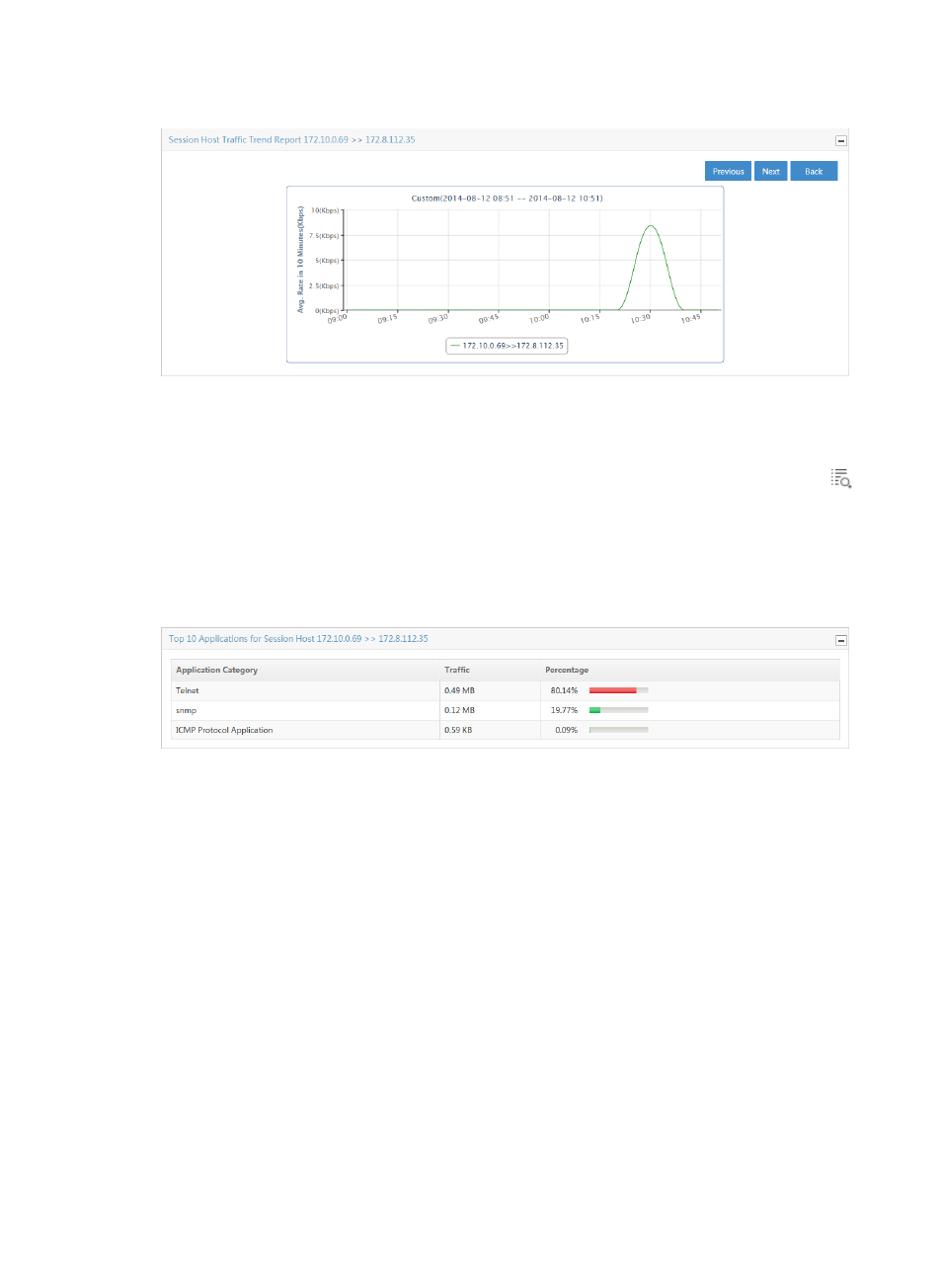Click the 10:30 time axis label
The height and width of the screenshot is (1280, 942).
point(641,319)
